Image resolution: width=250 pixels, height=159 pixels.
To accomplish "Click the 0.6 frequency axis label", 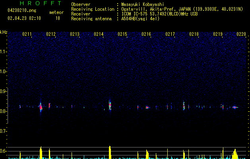I will coord(4,151).
